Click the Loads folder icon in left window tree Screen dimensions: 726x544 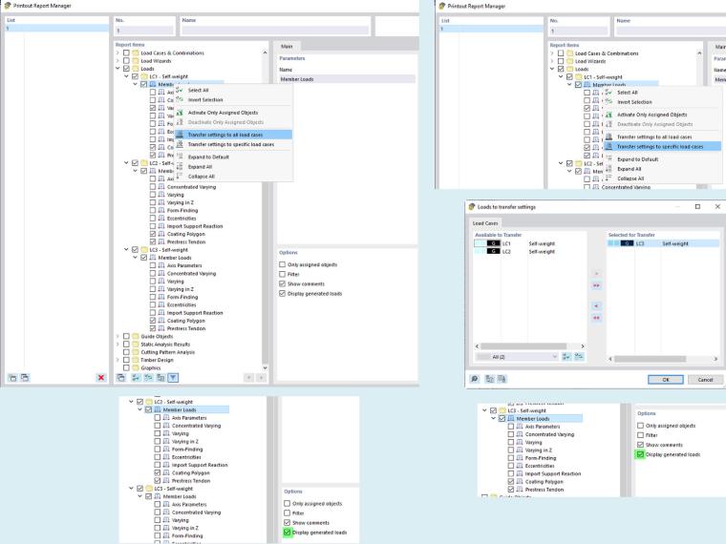point(136,69)
